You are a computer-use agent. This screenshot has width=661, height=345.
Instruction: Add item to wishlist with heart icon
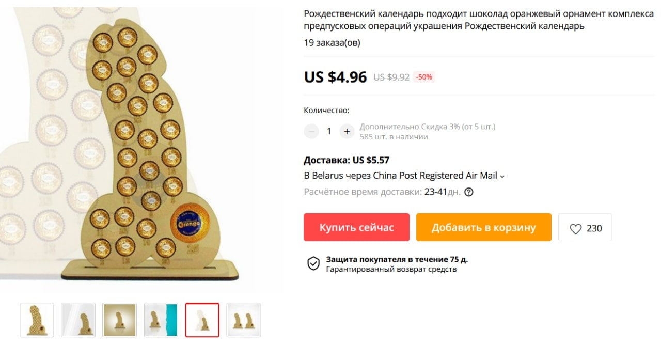pyautogui.click(x=585, y=227)
